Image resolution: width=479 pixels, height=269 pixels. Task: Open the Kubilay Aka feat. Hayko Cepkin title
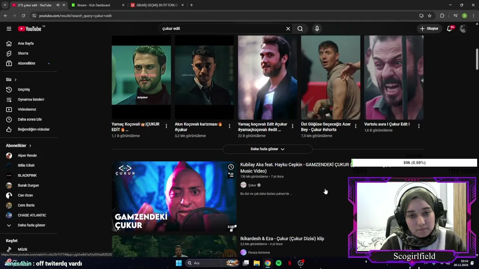pos(295,168)
